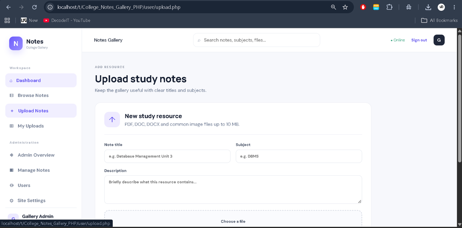
Task: Click the address bar URL
Action: 119,7
